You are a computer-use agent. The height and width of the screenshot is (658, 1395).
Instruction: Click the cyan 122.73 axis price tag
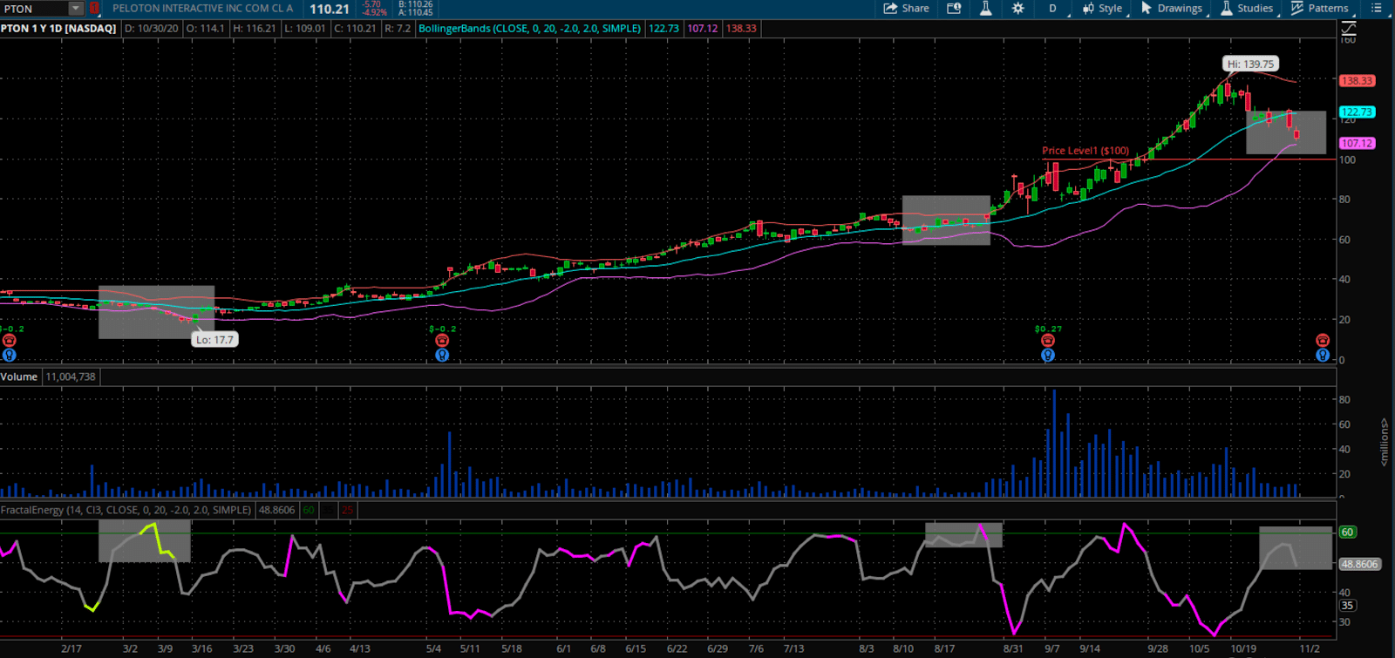[1357, 112]
